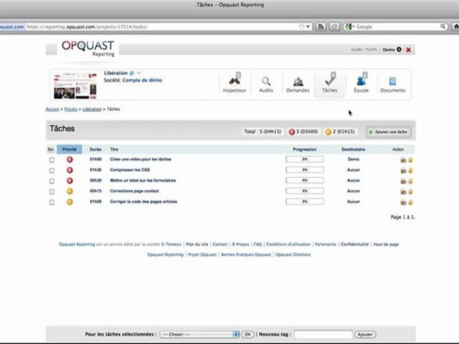This screenshot has width=459, height=344.
Task: Click the orange priority icon of Corrections page contact
Action: tap(70, 191)
